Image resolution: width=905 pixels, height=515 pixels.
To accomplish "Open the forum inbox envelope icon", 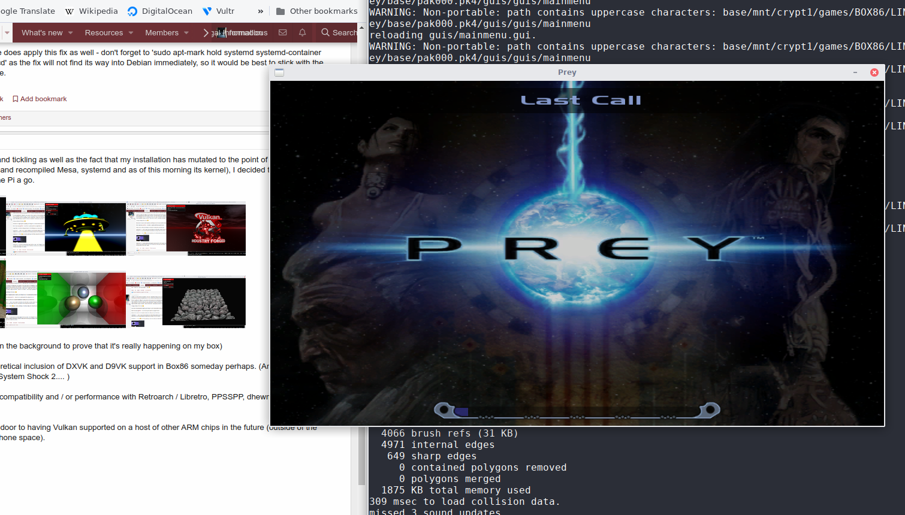I will coord(283,32).
